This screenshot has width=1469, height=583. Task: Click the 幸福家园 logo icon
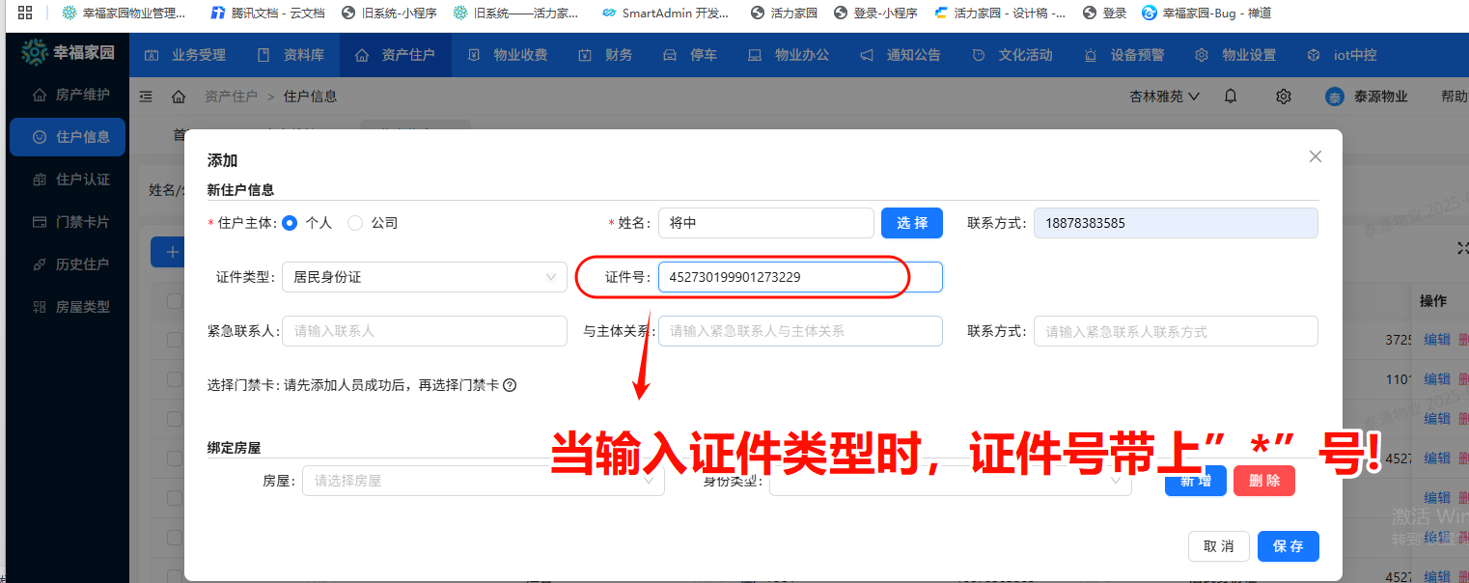[x=34, y=53]
